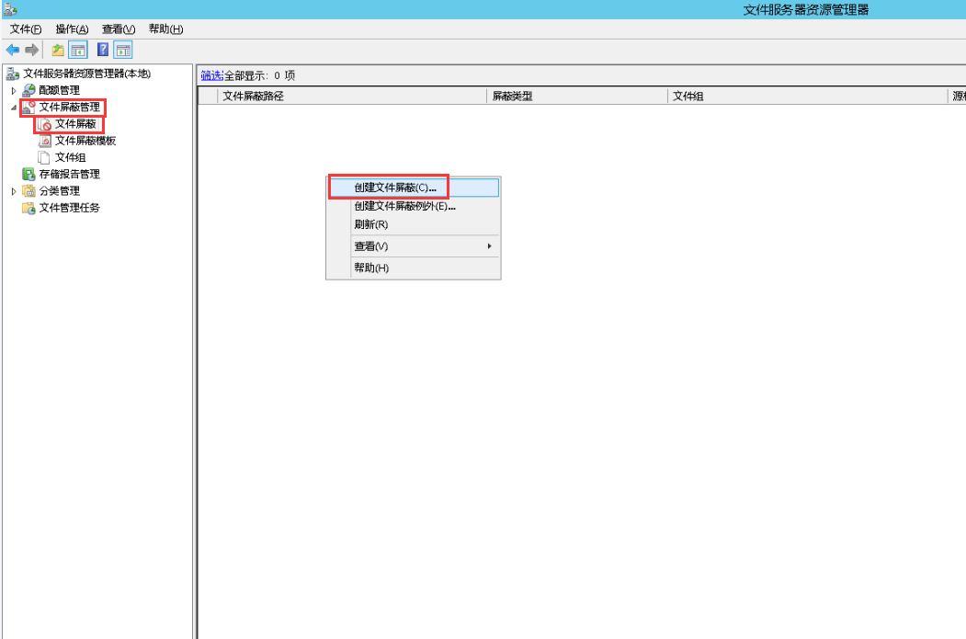966x639 pixels.
Task: Toggle the Show/Hide action pane icon
Action: click(x=123, y=50)
